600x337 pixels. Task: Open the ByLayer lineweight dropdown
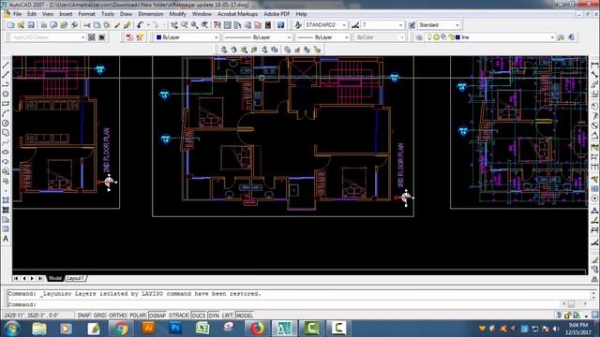[x=322, y=37]
